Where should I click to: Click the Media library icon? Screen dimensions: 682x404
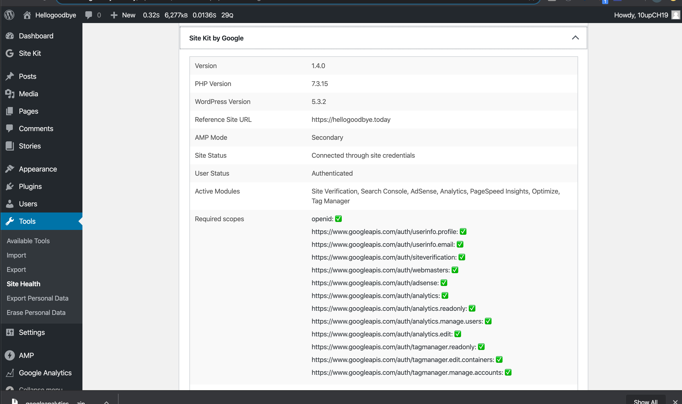(x=10, y=94)
